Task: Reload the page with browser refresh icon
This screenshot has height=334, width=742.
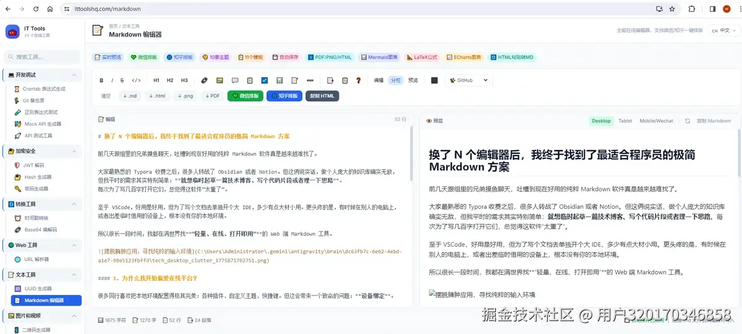Action: (x=35, y=9)
